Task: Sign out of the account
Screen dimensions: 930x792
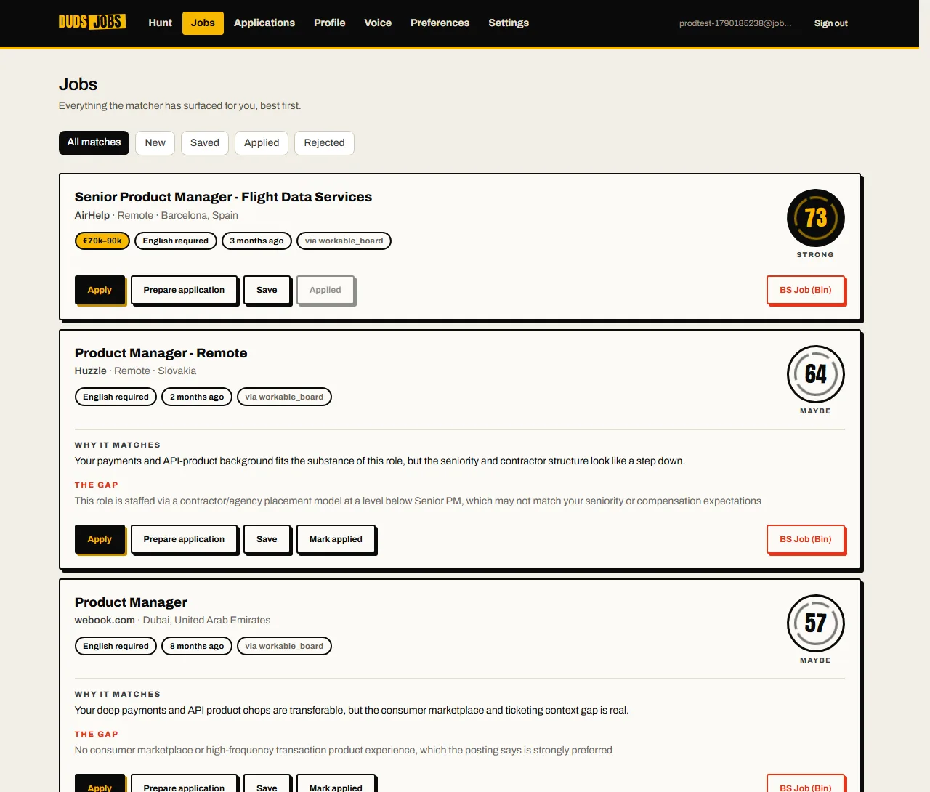Action: (x=830, y=23)
